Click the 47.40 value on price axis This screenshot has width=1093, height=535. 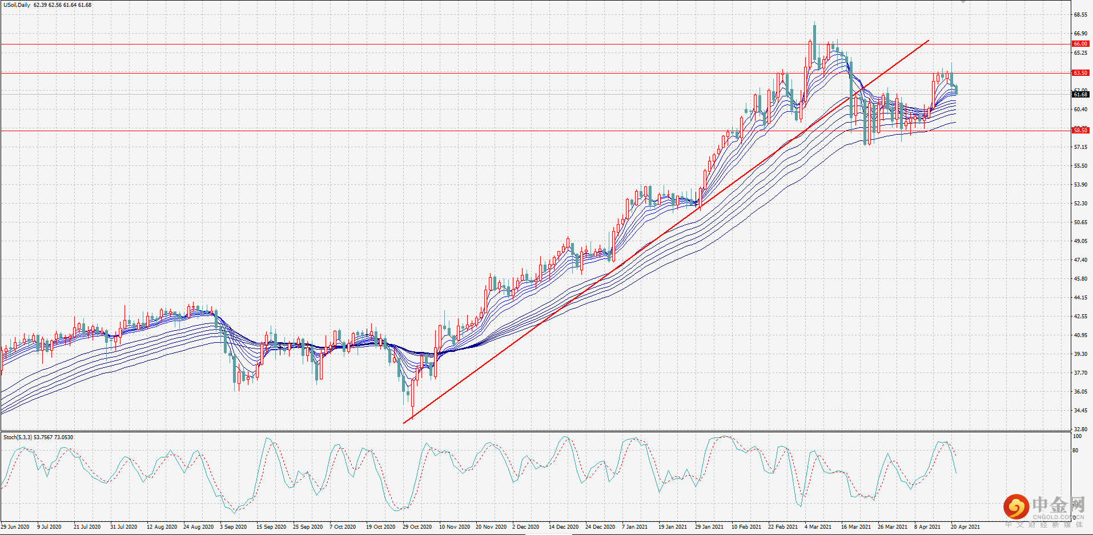1080,260
